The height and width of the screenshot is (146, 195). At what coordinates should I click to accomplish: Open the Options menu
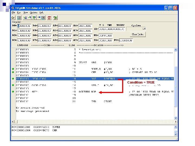point(34,12)
